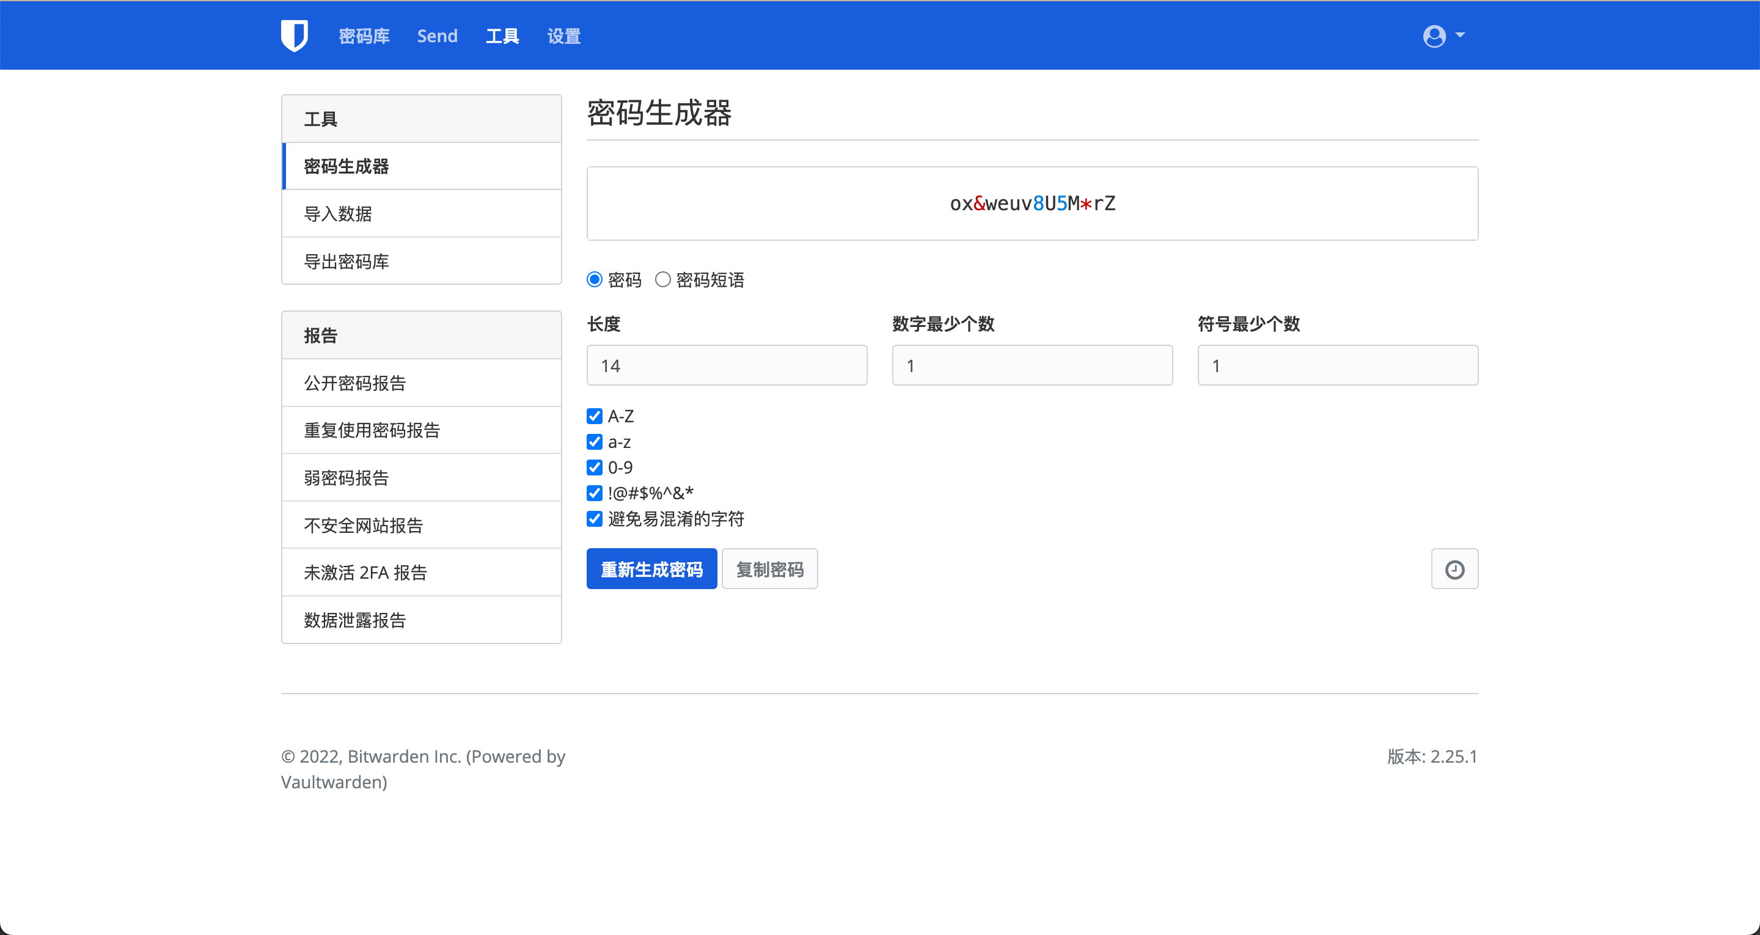Viewport: 1760px width, 935px height.
Task: Toggle the A-Z checkbox
Action: click(x=595, y=416)
